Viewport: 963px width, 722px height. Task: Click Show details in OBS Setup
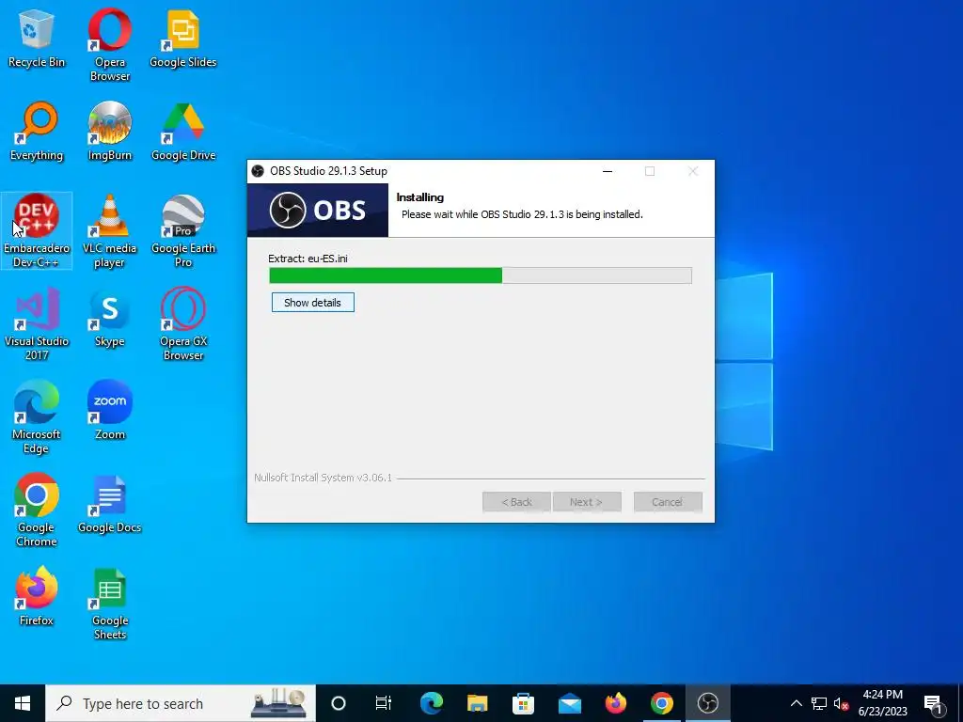(312, 302)
